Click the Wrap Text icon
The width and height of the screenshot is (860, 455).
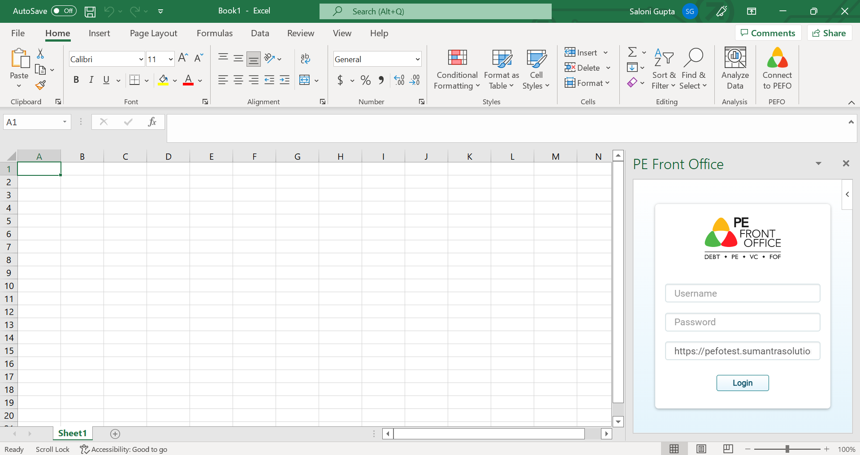point(305,58)
